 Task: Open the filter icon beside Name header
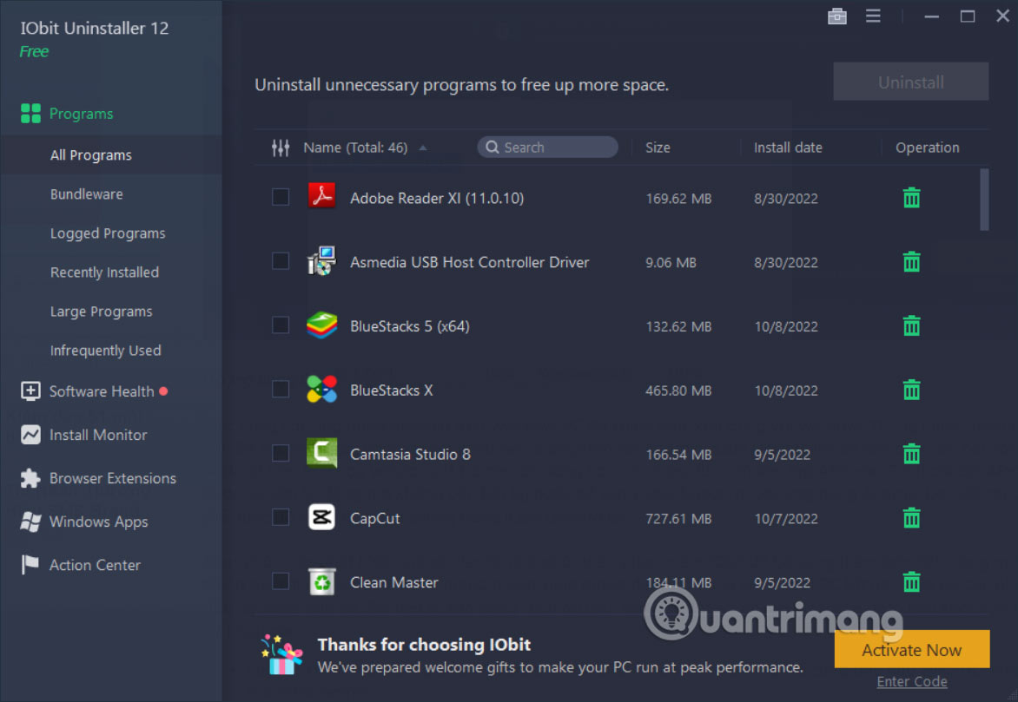pyautogui.click(x=281, y=148)
